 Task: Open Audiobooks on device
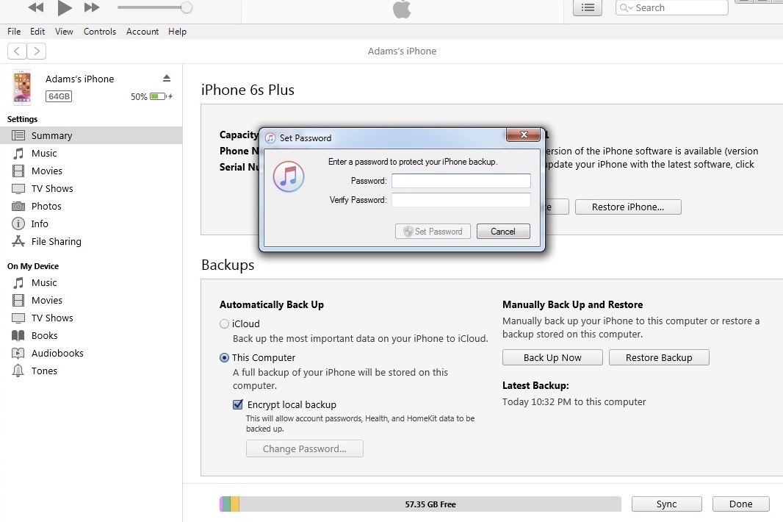[91, 353]
